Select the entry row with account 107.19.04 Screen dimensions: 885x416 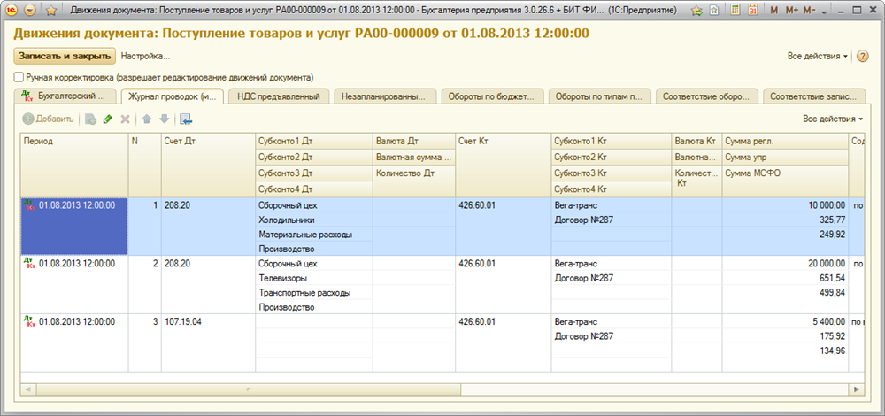195,320
